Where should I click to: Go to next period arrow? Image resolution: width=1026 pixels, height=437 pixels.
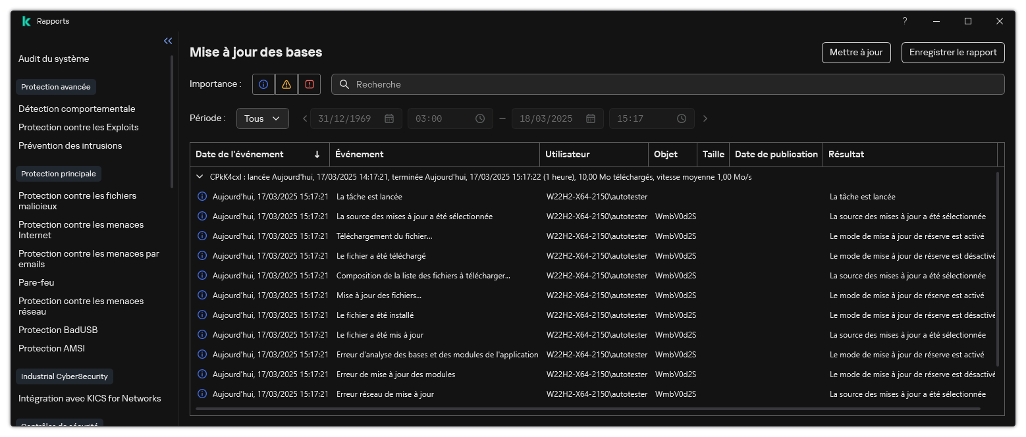[x=705, y=118]
